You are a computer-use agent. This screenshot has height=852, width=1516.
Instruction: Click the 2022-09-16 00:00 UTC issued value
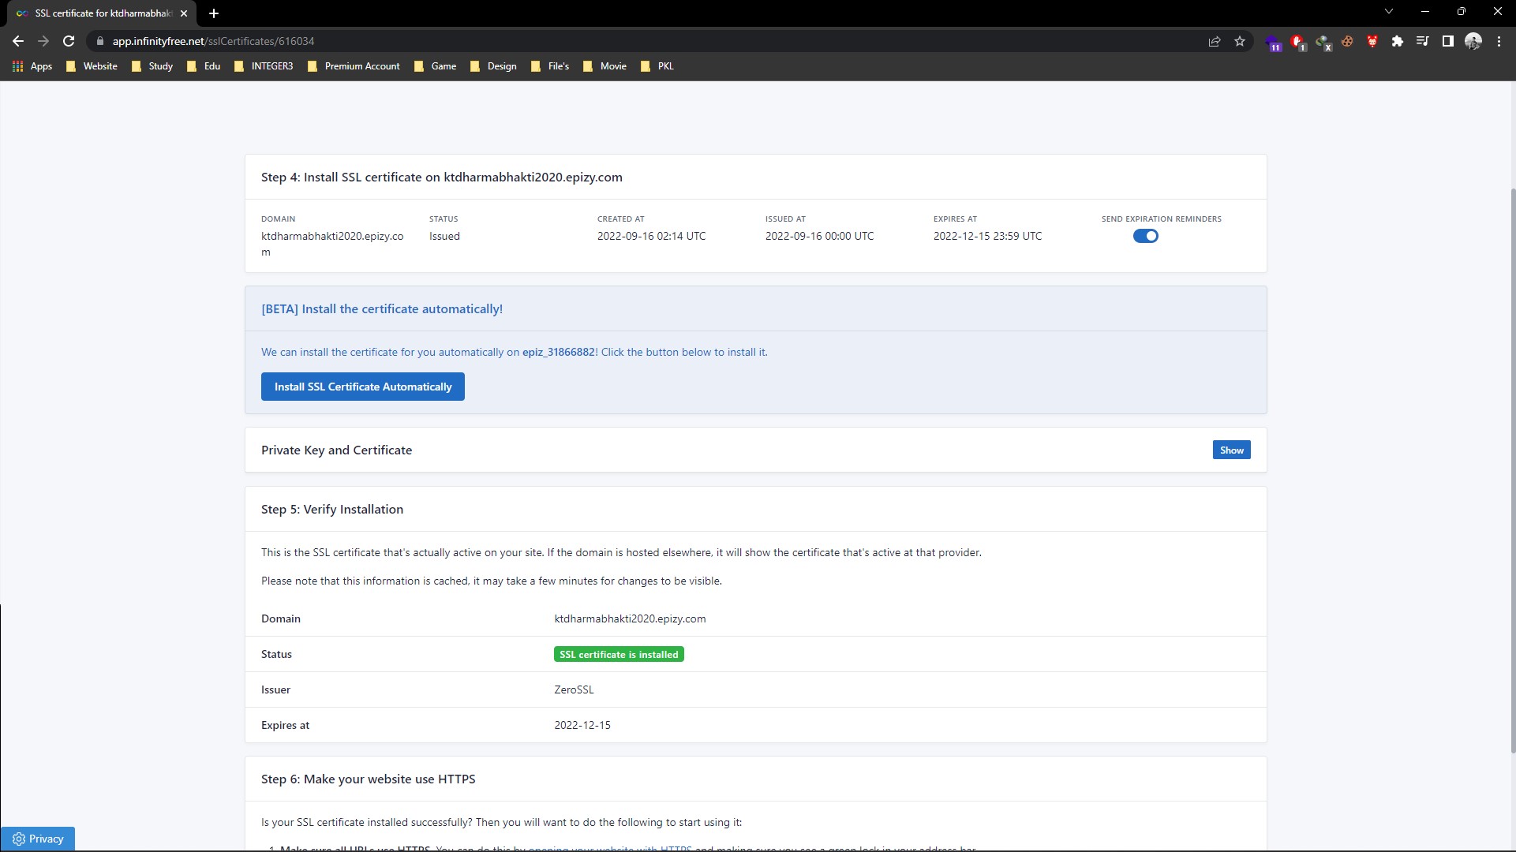point(819,236)
